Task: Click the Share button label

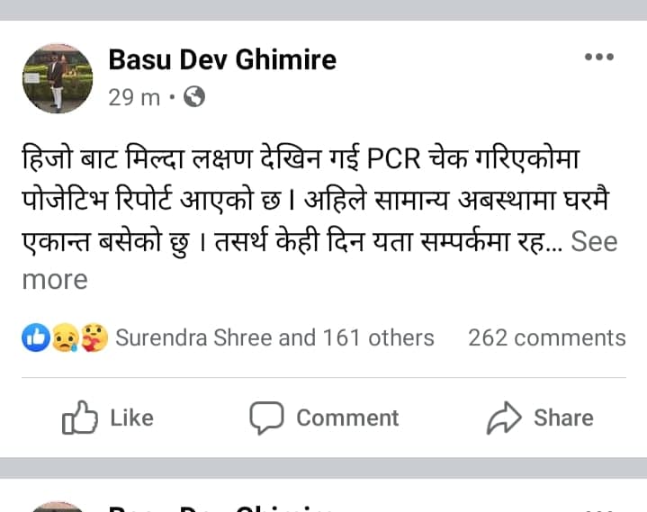Action: pyautogui.click(x=563, y=418)
